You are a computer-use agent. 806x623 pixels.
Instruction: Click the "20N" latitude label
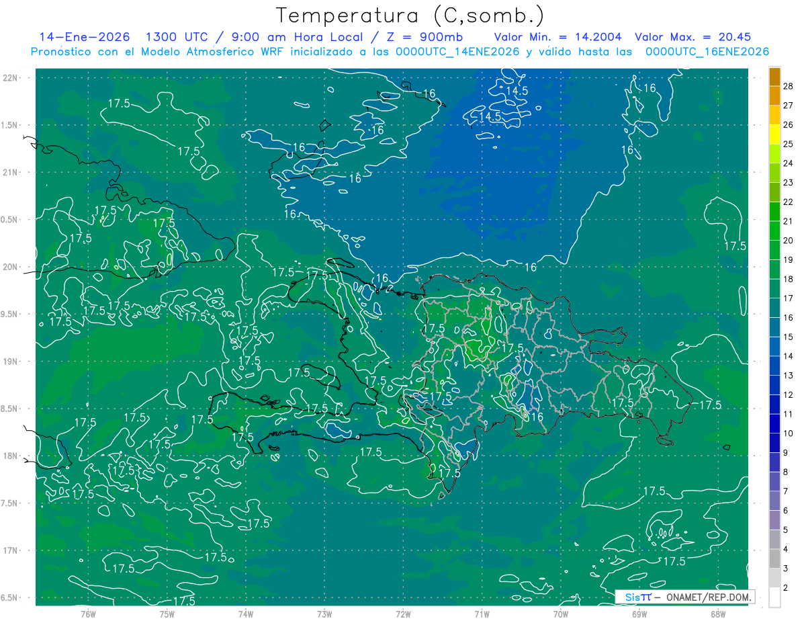click(x=11, y=267)
